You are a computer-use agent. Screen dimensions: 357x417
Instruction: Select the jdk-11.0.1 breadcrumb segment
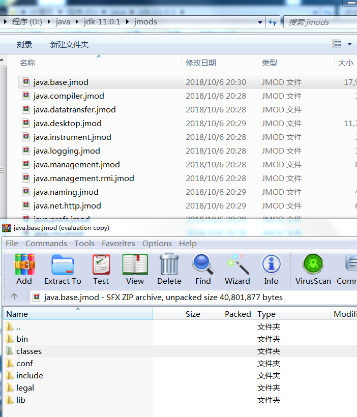(102, 22)
